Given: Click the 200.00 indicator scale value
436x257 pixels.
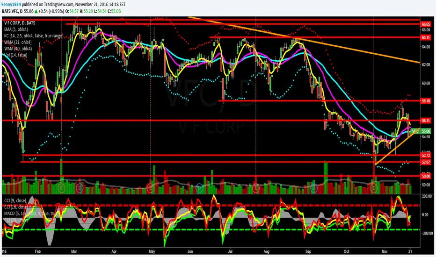Looking at the screenshot, I should [427, 196].
